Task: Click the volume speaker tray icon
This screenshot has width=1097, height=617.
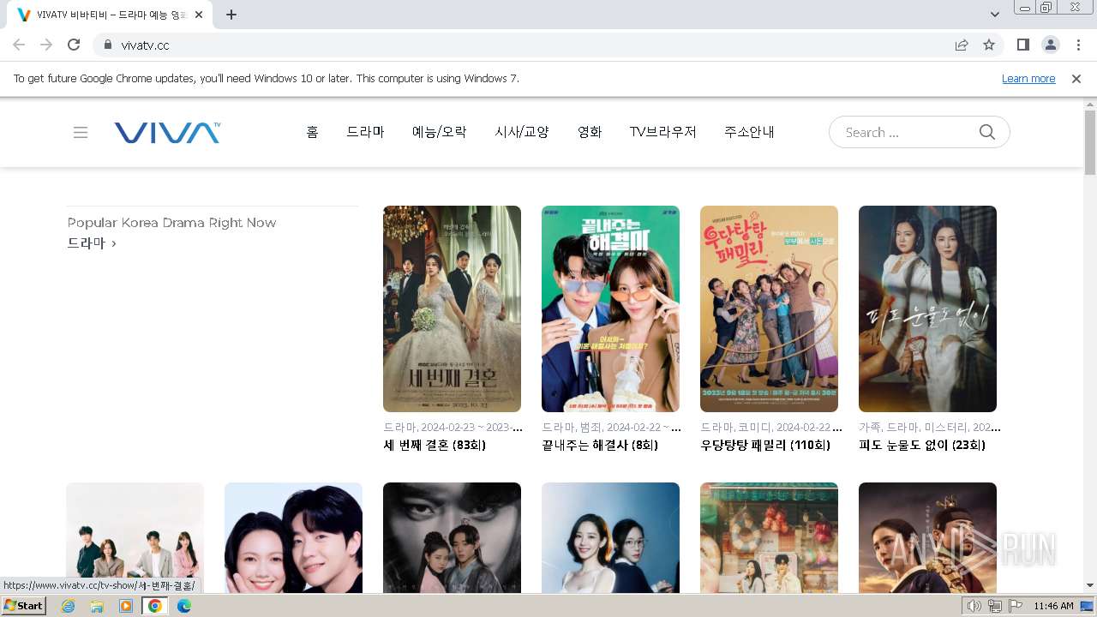Action: [974, 606]
